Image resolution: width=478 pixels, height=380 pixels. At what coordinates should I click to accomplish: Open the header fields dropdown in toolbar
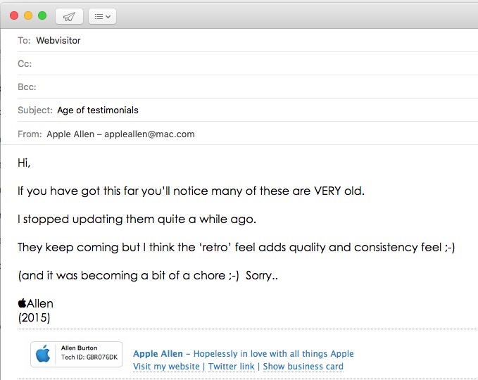click(102, 15)
